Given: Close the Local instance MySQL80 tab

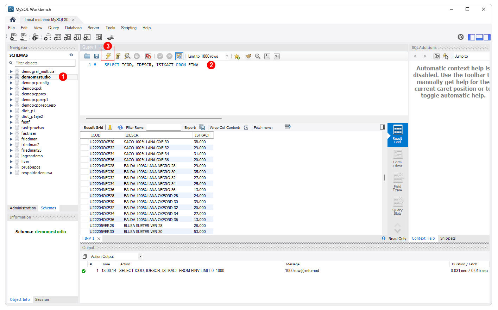Looking at the screenshot, I should click(73, 20).
